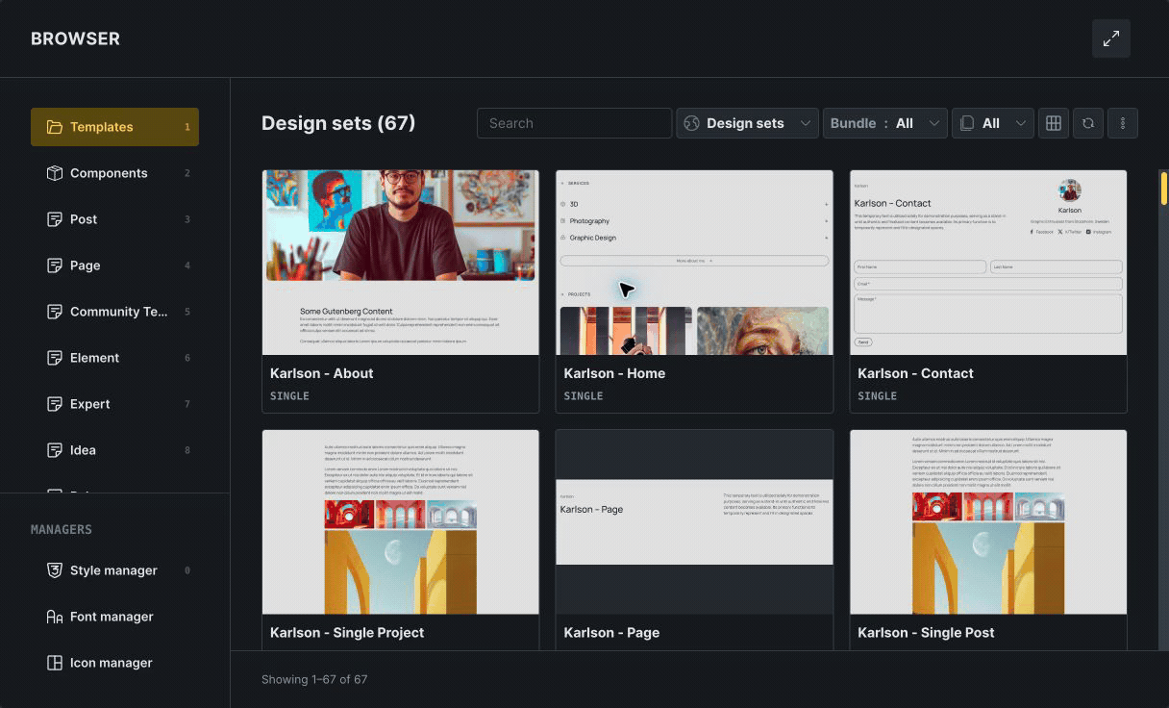Image resolution: width=1169 pixels, height=708 pixels.
Task: Click the Templates folder icon
Action: tap(55, 127)
